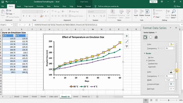Open the Chart Filters funnel button
Viewport: 183px width, 103px height.
[127, 47]
